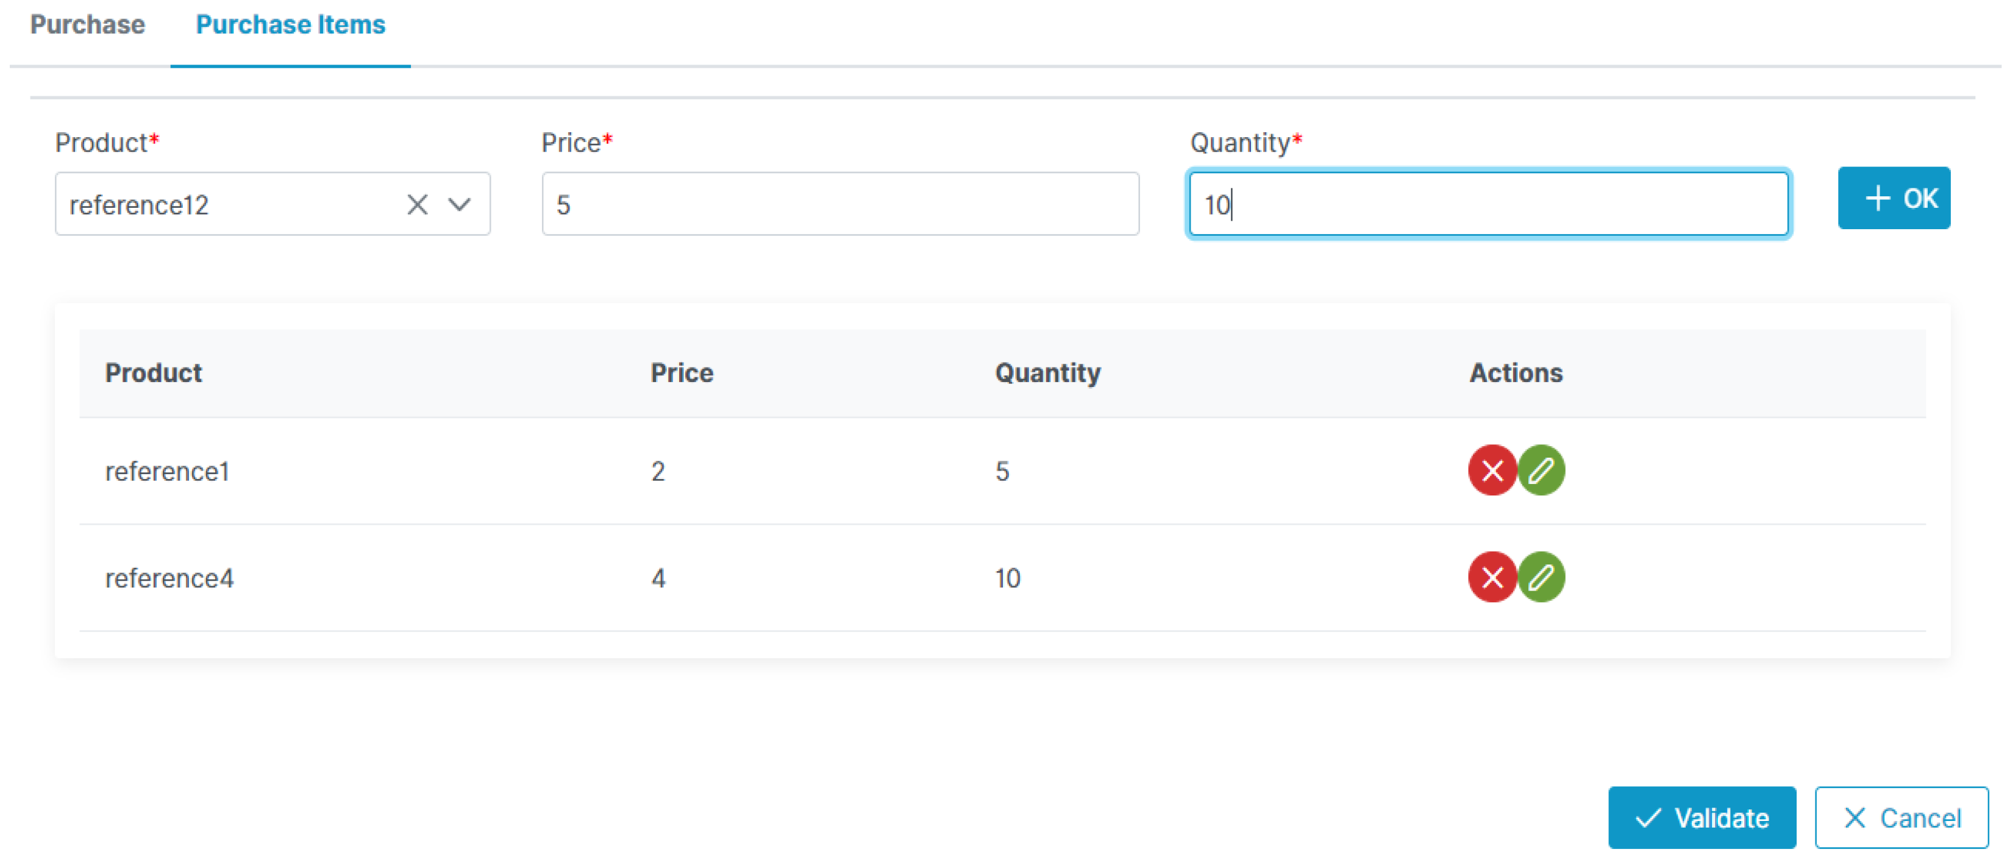Expand the Product dropdown chevron
Screen dimensions: 2010x863
click(460, 204)
